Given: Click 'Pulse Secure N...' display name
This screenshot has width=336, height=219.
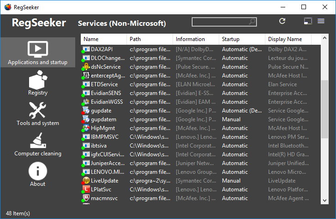Looking at the screenshot, I should [288, 67].
